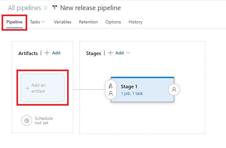Go to the Retention tab

click(88, 22)
